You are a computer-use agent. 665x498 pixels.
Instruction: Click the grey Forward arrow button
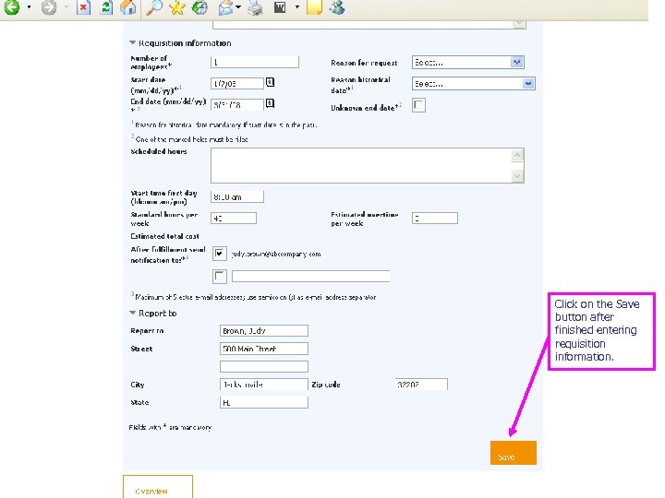coord(49,6)
